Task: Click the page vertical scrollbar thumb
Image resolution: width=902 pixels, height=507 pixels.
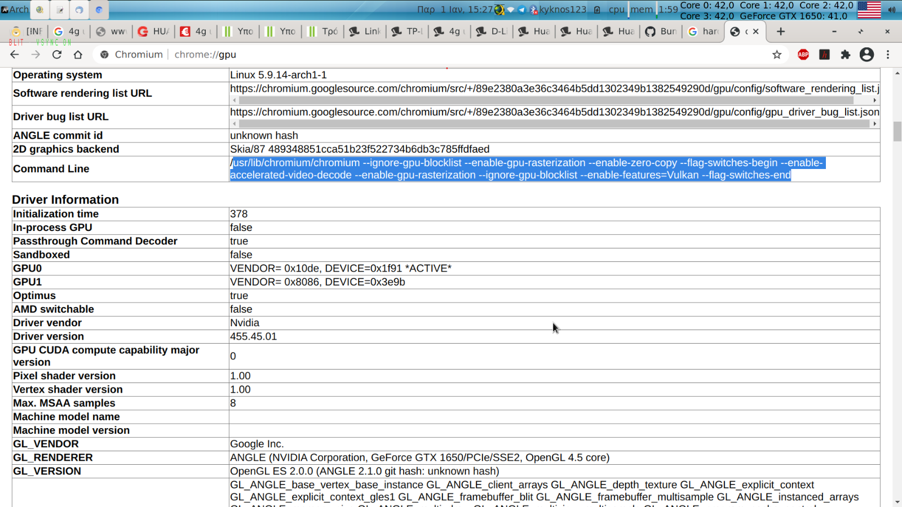Action: coord(897,132)
